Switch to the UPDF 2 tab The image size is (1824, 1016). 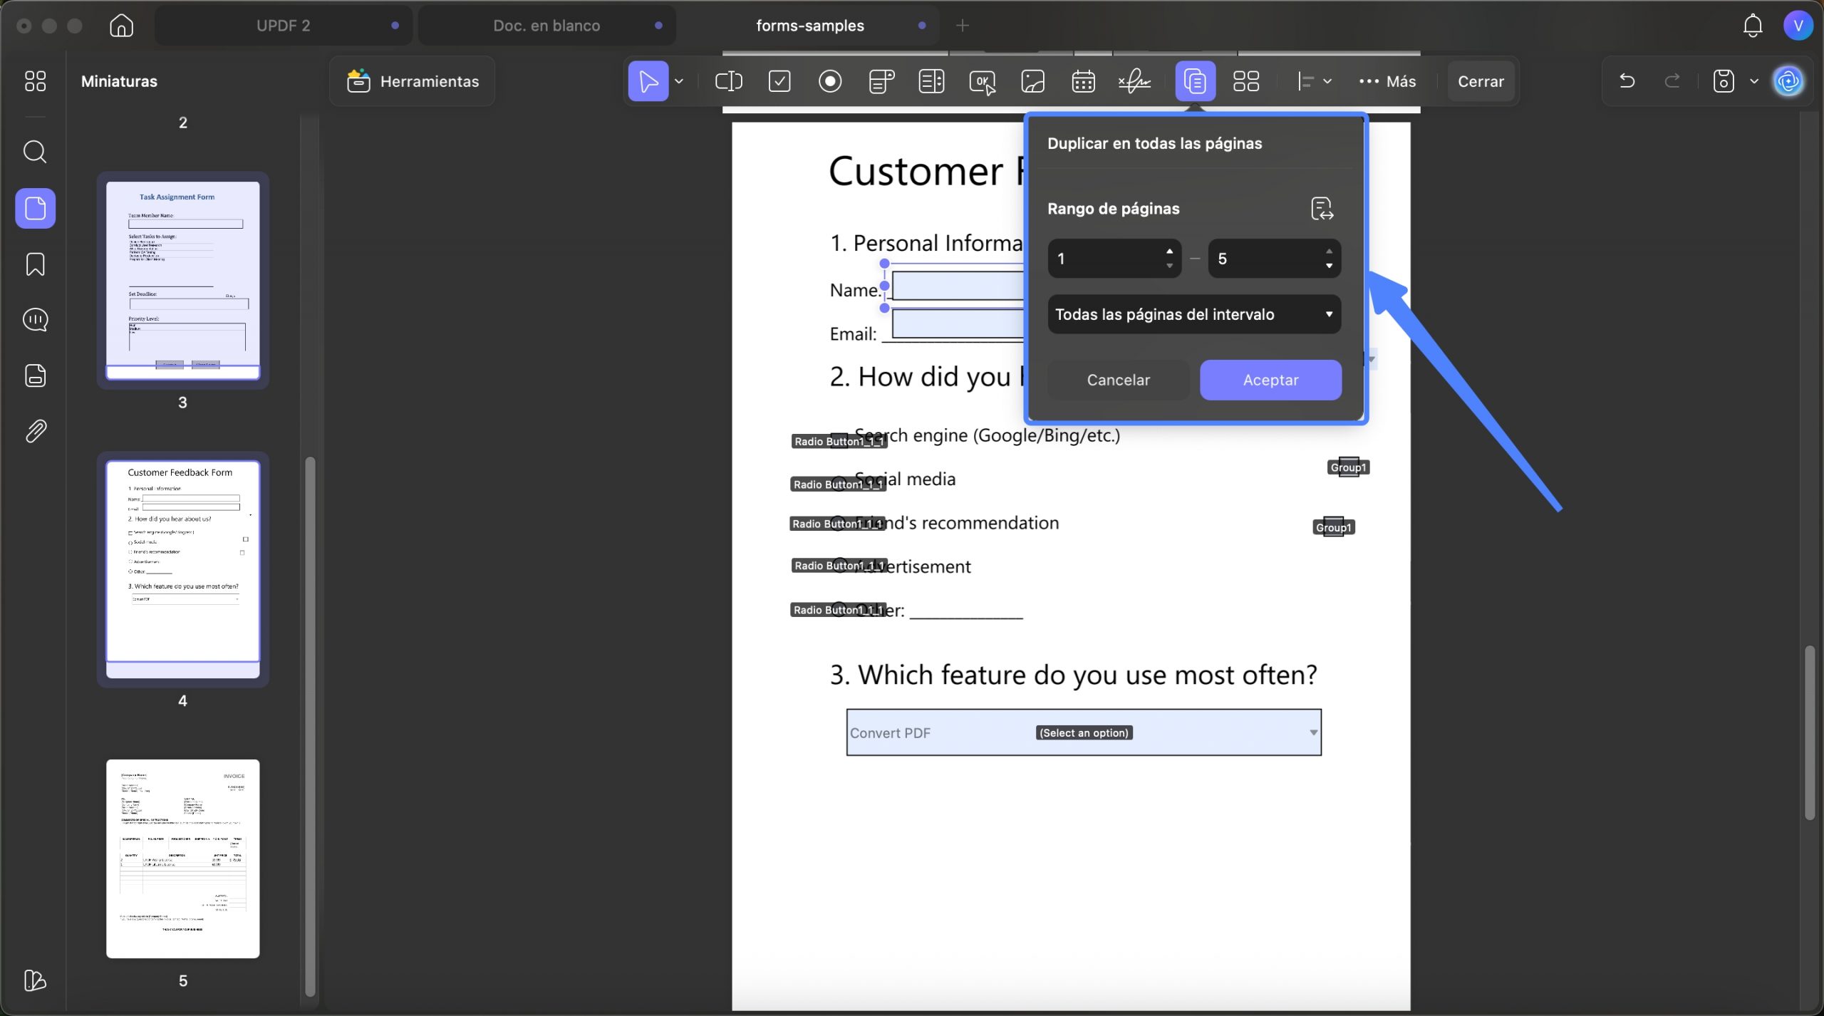[x=284, y=26]
